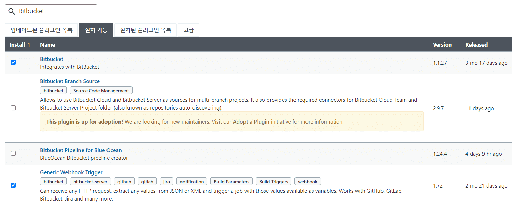Click the Build Triggers tag

[x=274, y=182]
